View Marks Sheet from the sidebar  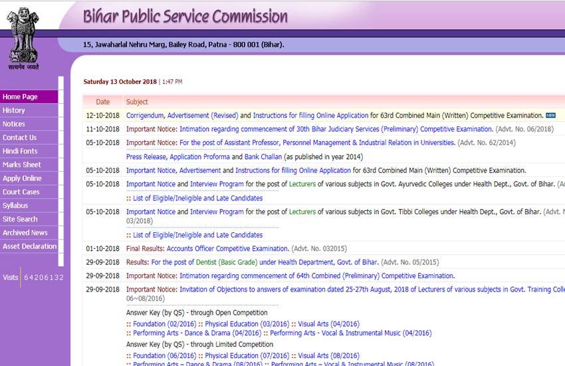click(x=22, y=165)
